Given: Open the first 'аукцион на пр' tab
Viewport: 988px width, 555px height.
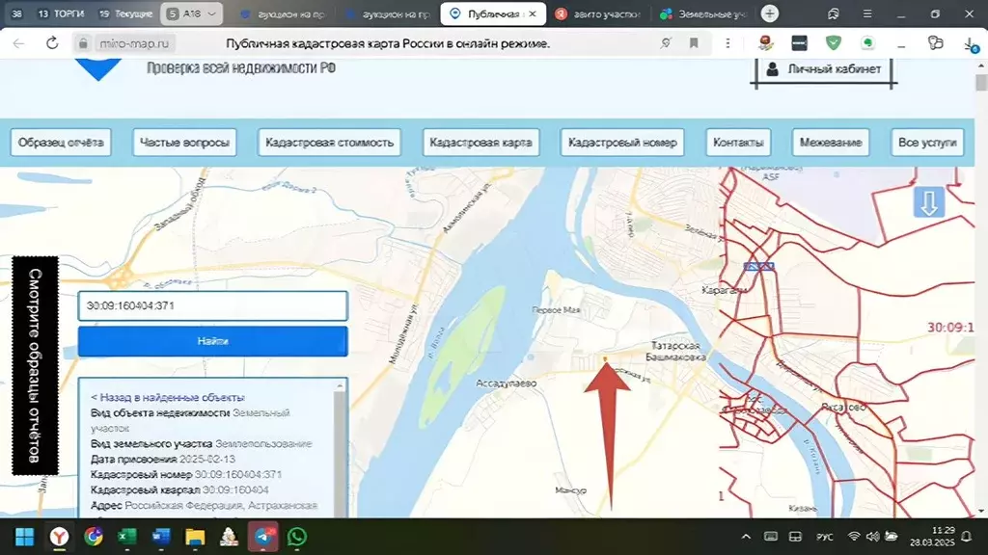Looking at the screenshot, I should click(x=284, y=13).
